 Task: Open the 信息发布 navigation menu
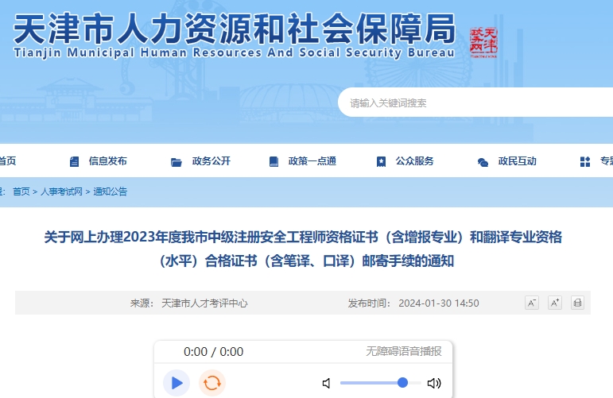[107, 161]
